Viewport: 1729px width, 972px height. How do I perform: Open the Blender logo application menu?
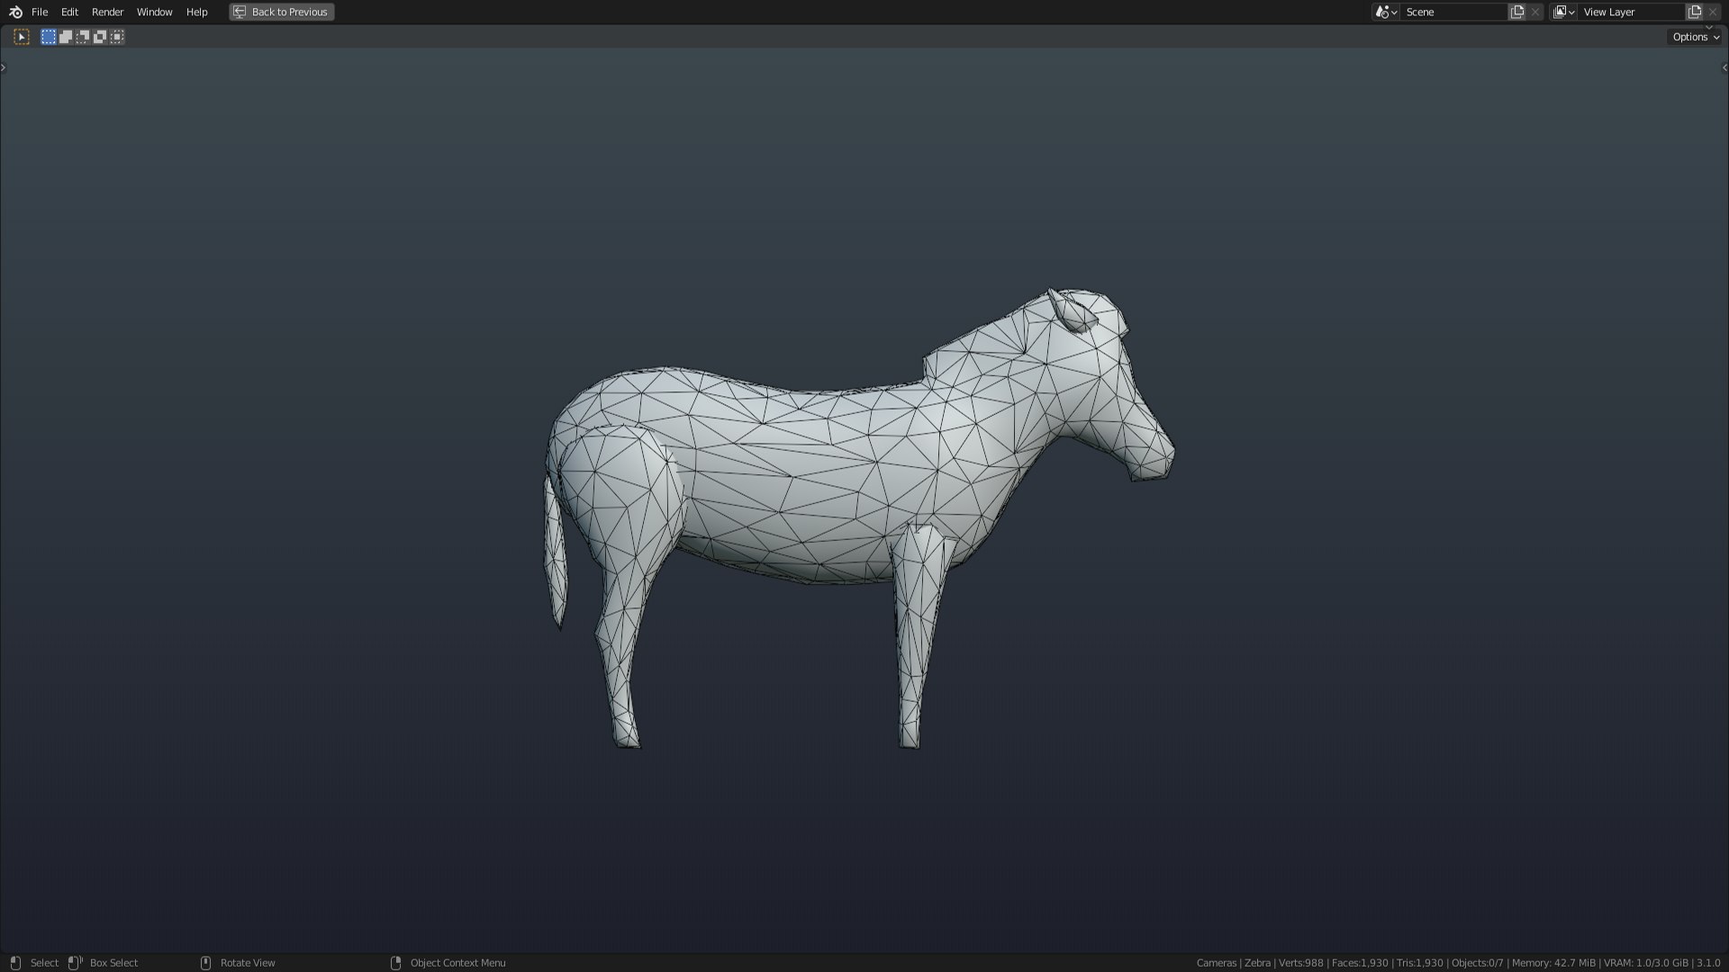15,12
